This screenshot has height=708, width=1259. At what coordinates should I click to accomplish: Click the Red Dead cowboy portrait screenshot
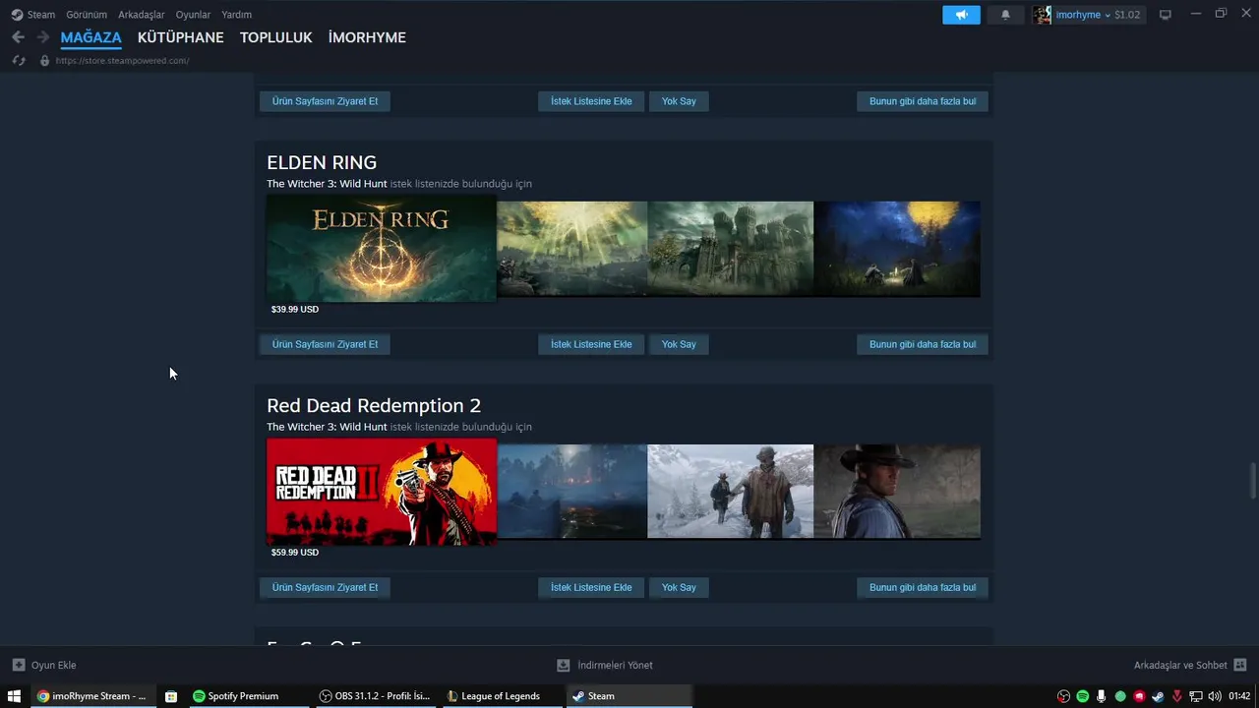point(897,492)
